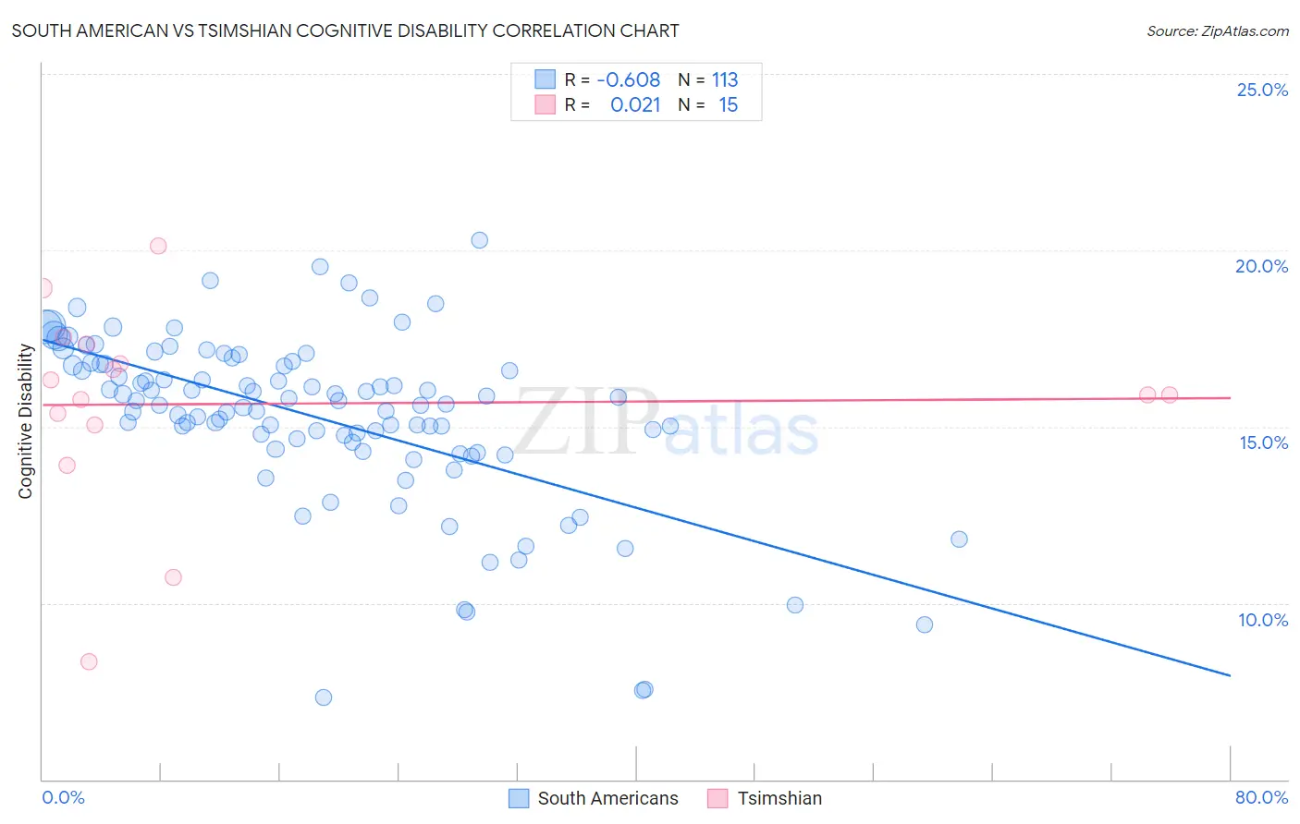Click the blue R = -0.608 stats swatch
Viewport: 1300px width, 824px height.
click(546, 79)
